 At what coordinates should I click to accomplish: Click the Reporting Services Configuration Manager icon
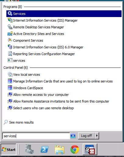click(10, 54)
